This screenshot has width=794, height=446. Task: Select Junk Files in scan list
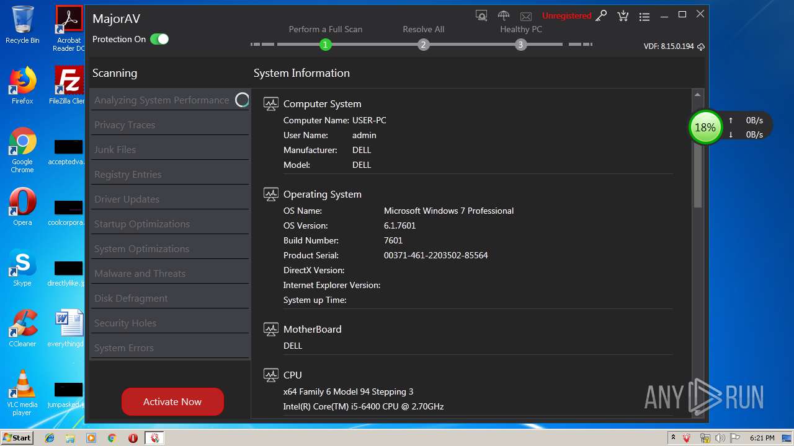click(x=170, y=149)
